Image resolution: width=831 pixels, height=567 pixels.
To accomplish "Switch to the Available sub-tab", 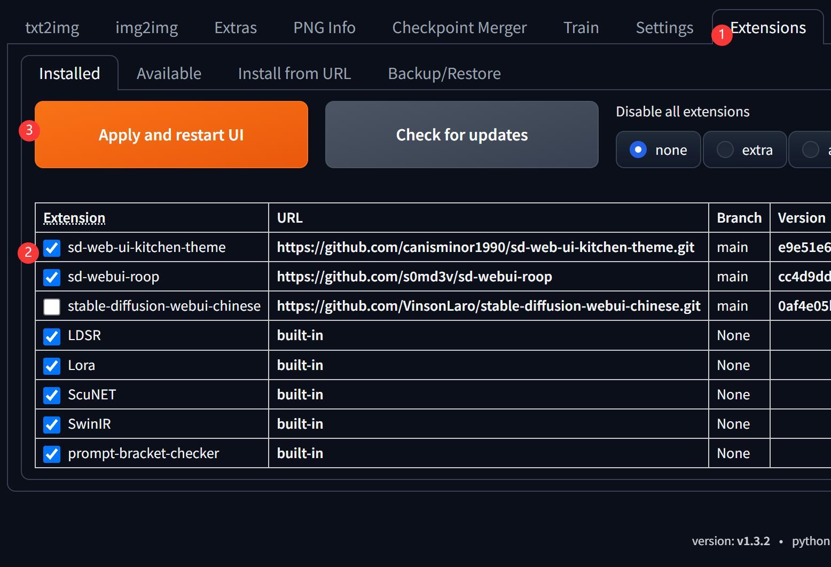I will coord(169,73).
